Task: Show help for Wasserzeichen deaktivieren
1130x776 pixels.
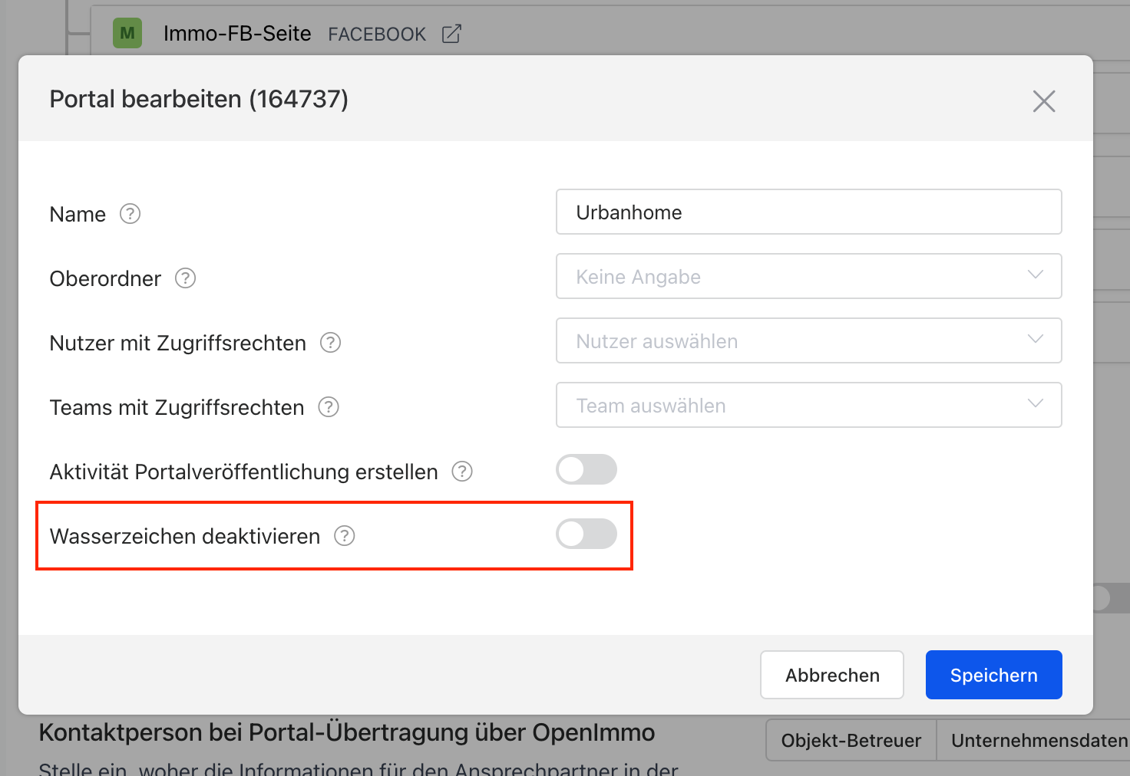Action: 345,536
